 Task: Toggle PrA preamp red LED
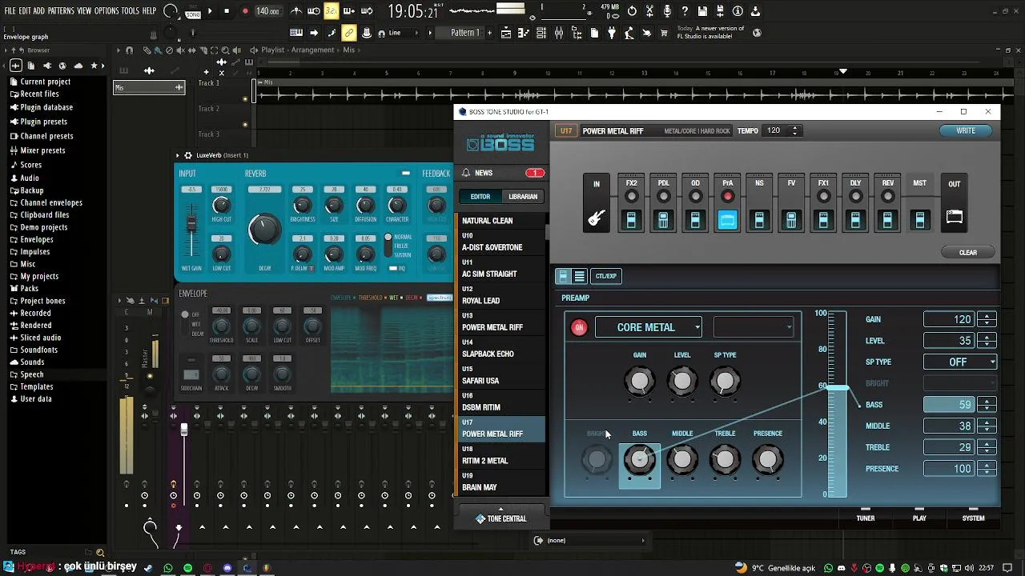[727, 196]
